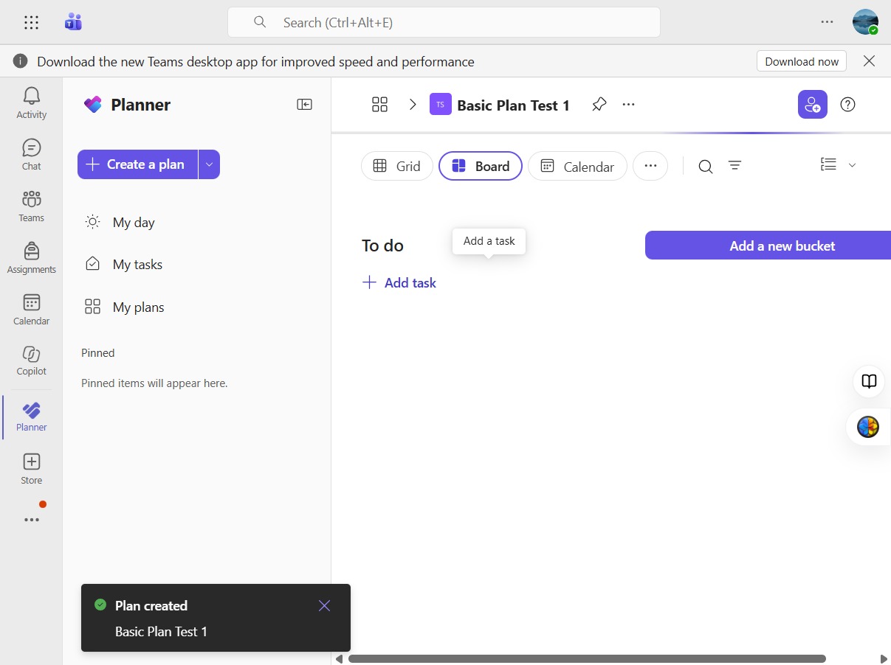Open group-by dropdown chevron
Viewport: 891px width, 665px height.
point(852,165)
